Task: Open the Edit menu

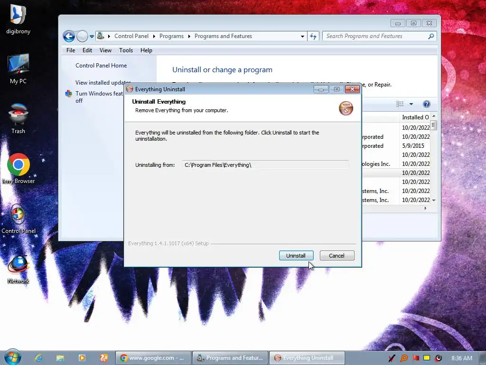Action: tap(87, 50)
